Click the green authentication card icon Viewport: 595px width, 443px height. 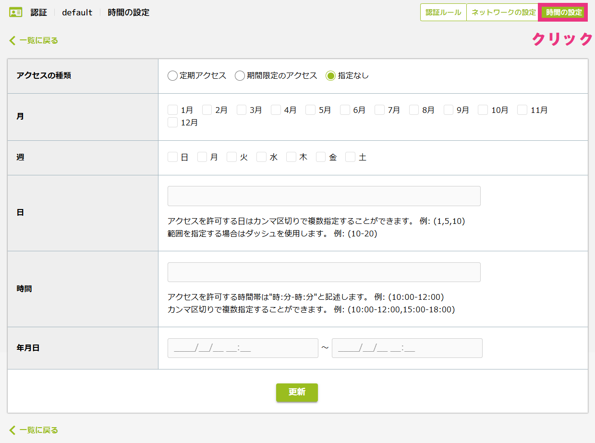pos(16,12)
